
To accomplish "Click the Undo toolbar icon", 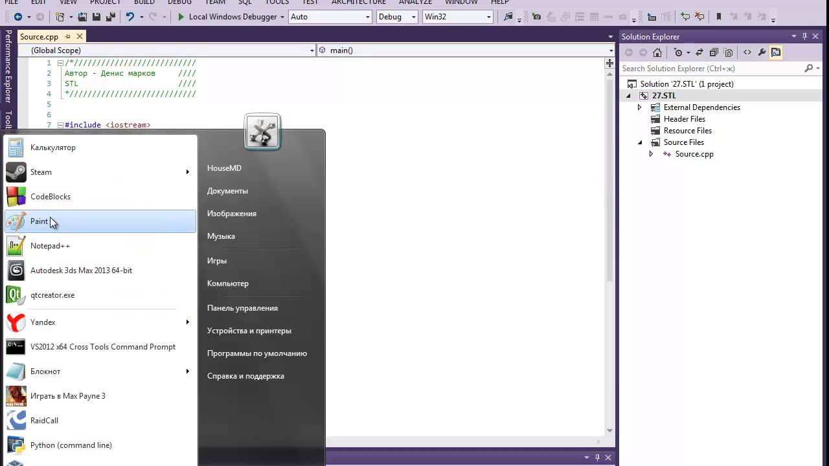I will (130, 17).
